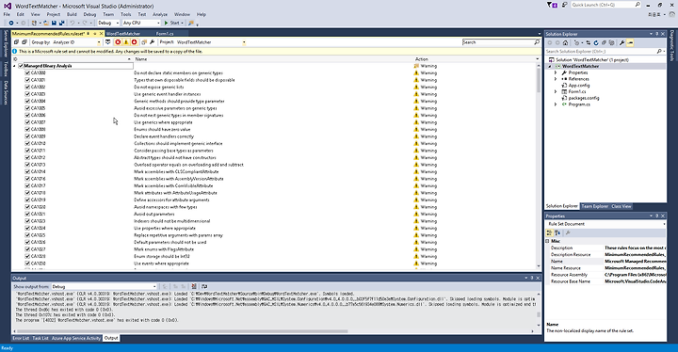Open the Any CPU platform dropdown
This screenshot has width=678, height=352.
click(x=141, y=23)
